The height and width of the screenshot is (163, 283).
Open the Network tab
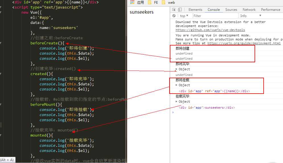coord(249,10)
